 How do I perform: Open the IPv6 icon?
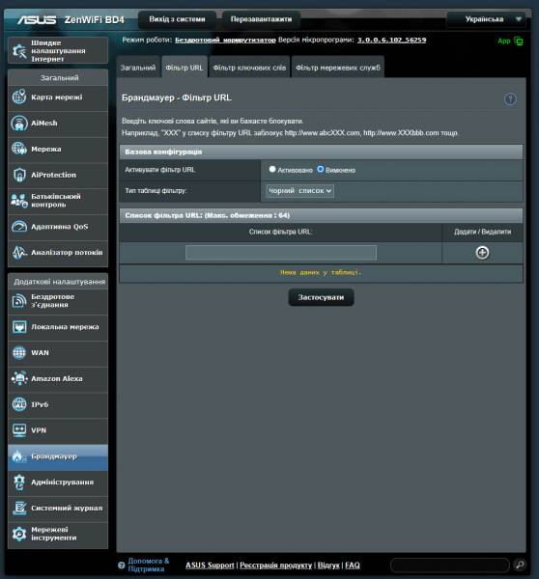click(19, 404)
